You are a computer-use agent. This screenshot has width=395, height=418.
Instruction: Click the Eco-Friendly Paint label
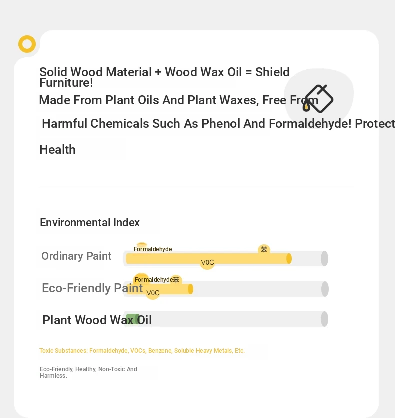[x=92, y=288]
